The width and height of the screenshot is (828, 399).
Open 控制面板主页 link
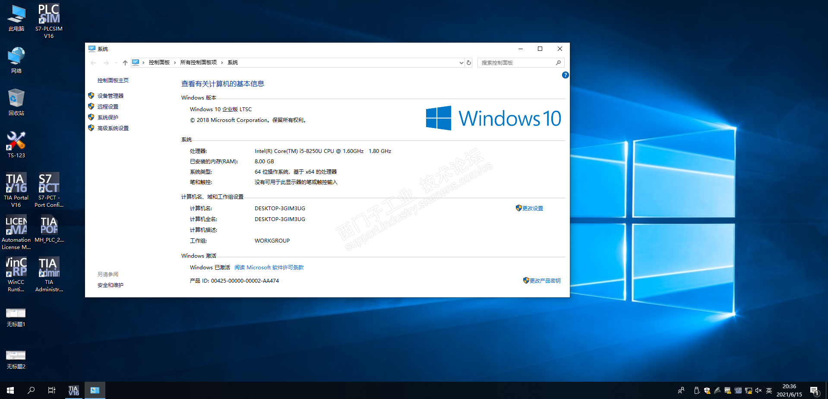point(113,80)
